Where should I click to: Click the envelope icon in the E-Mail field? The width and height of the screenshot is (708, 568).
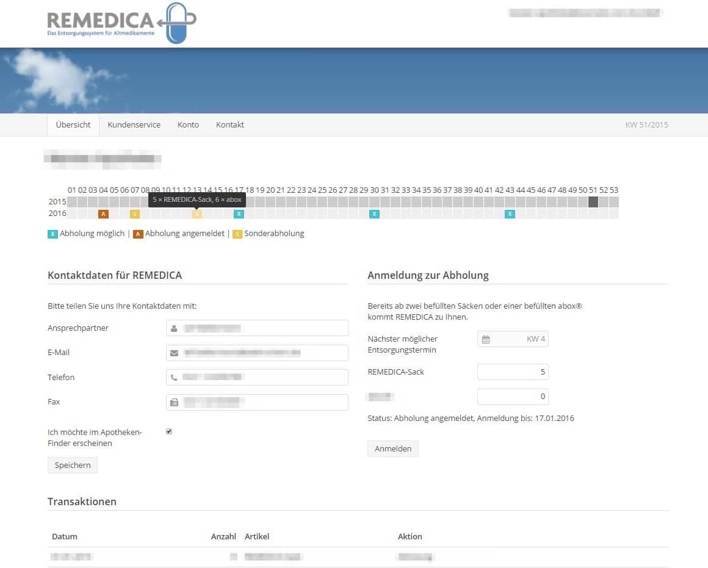(x=174, y=353)
